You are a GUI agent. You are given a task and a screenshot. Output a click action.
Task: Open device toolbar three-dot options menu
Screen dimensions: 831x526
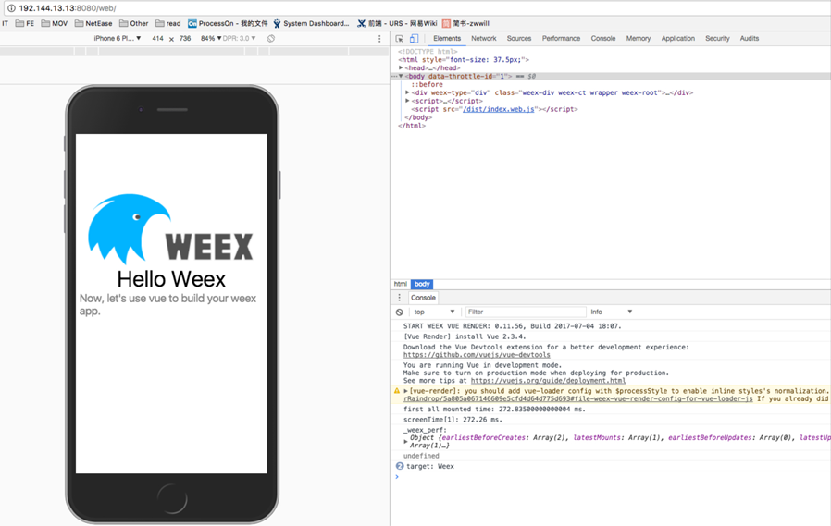379,39
